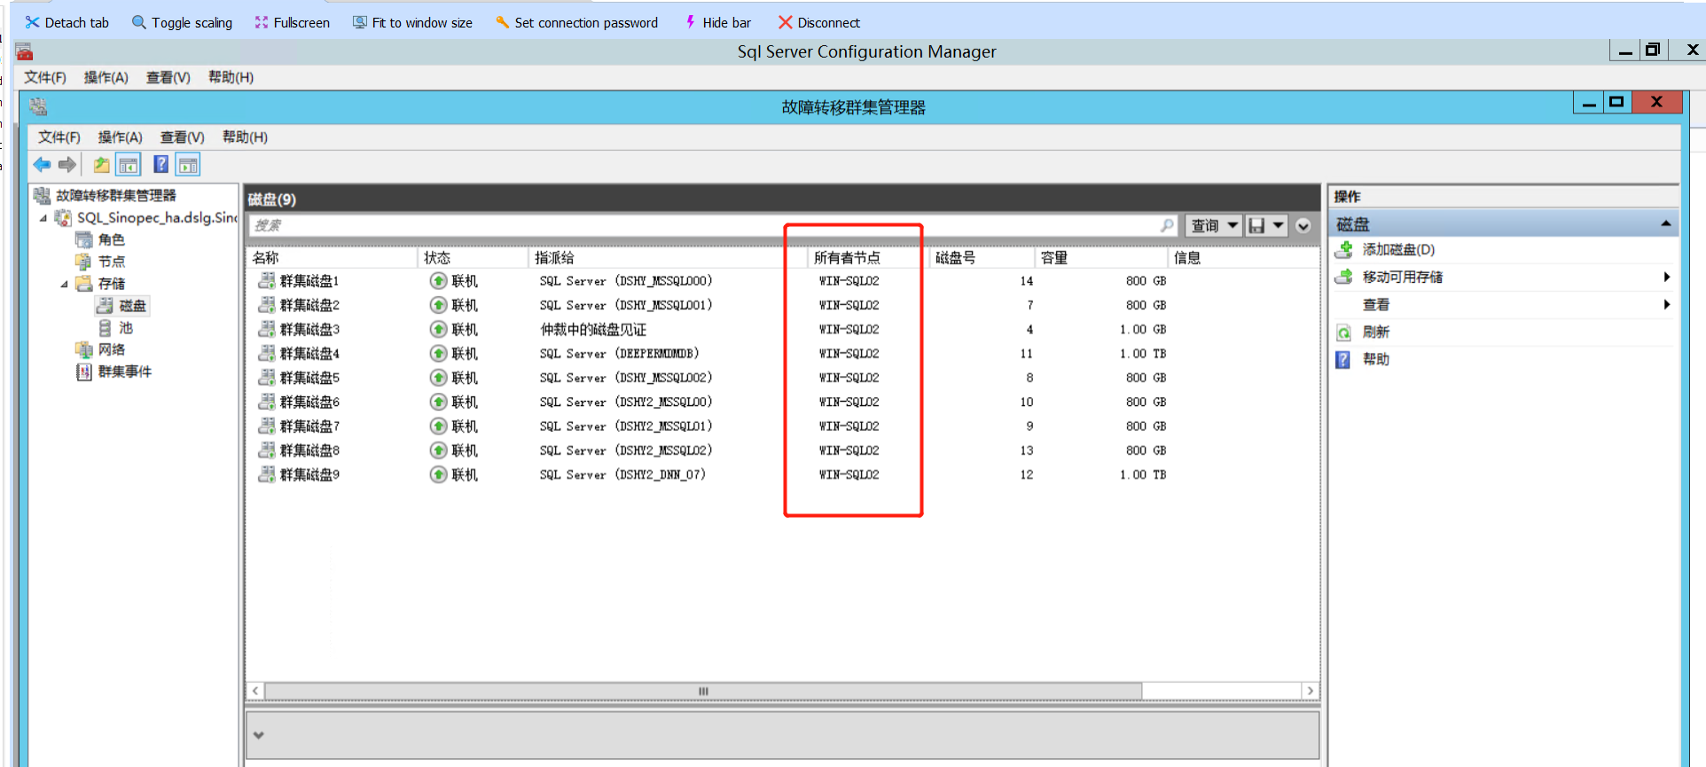Select the disk icon of 群集磁盘1

pyautogui.click(x=266, y=281)
